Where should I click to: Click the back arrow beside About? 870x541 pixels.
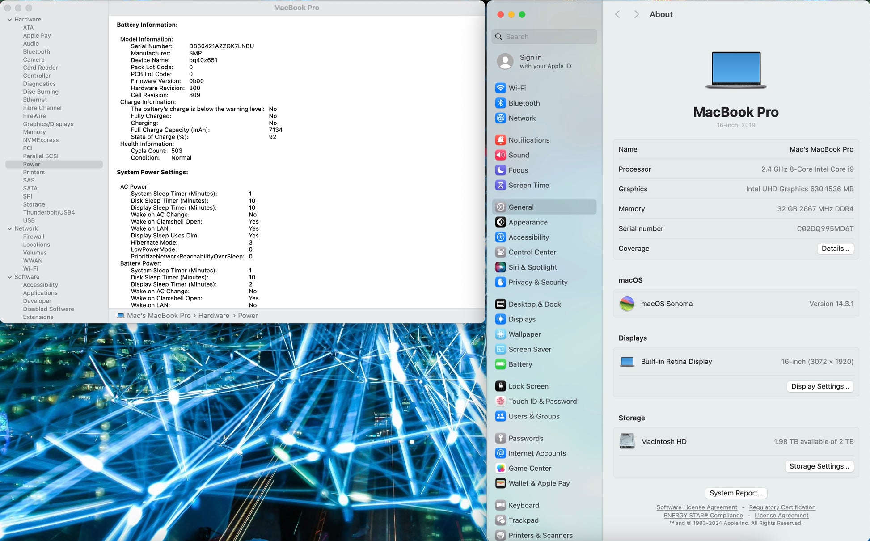click(x=617, y=14)
